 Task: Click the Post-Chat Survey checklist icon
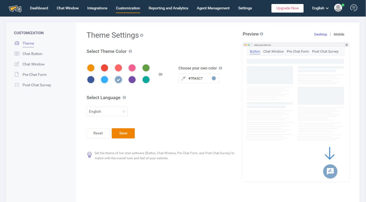tap(17, 85)
